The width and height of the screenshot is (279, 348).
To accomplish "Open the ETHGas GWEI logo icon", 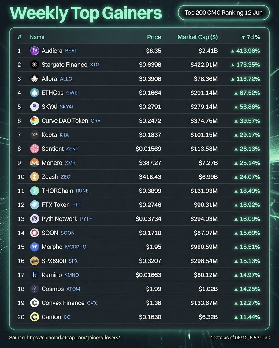I will click(34, 93).
